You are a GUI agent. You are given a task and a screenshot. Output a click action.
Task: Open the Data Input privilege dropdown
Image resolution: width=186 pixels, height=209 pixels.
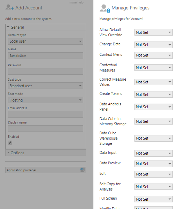(x=154, y=153)
